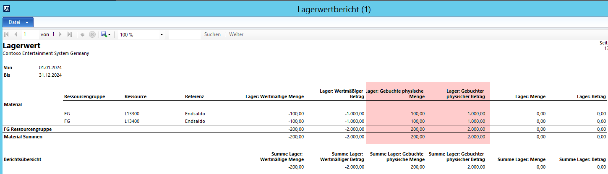Click the Suchen link

coord(212,34)
